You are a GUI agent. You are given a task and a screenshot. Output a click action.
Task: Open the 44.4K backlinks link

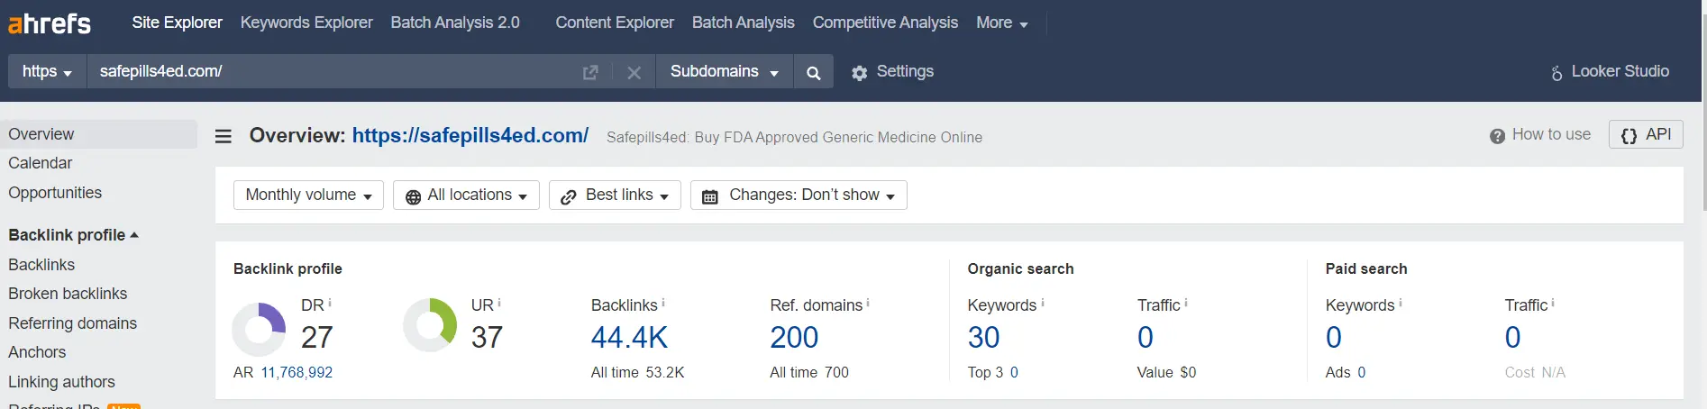629,337
